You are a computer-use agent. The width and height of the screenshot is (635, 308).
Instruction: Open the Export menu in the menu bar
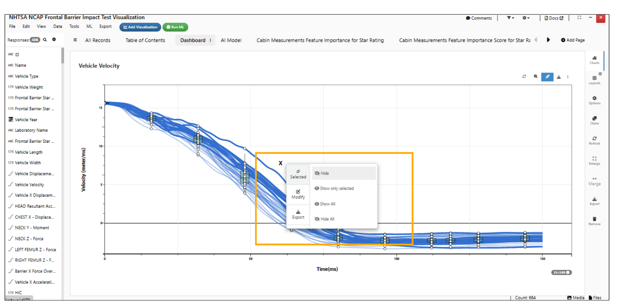(105, 26)
